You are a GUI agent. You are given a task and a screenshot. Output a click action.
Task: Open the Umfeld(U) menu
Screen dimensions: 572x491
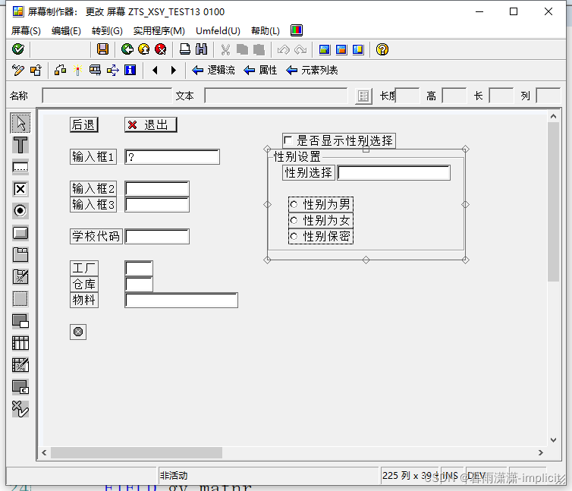coord(218,30)
